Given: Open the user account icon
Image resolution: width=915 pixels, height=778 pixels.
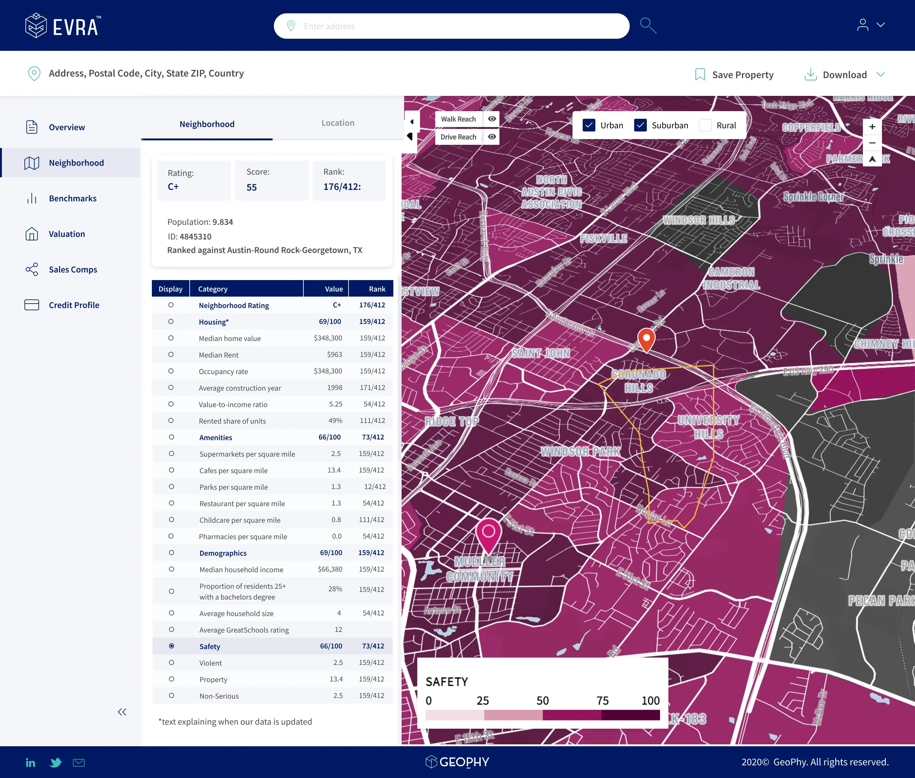Looking at the screenshot, I should [x=863, y=25].
